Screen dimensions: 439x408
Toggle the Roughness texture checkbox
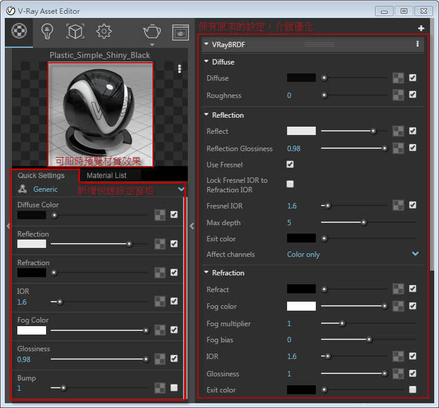point(413,94)
